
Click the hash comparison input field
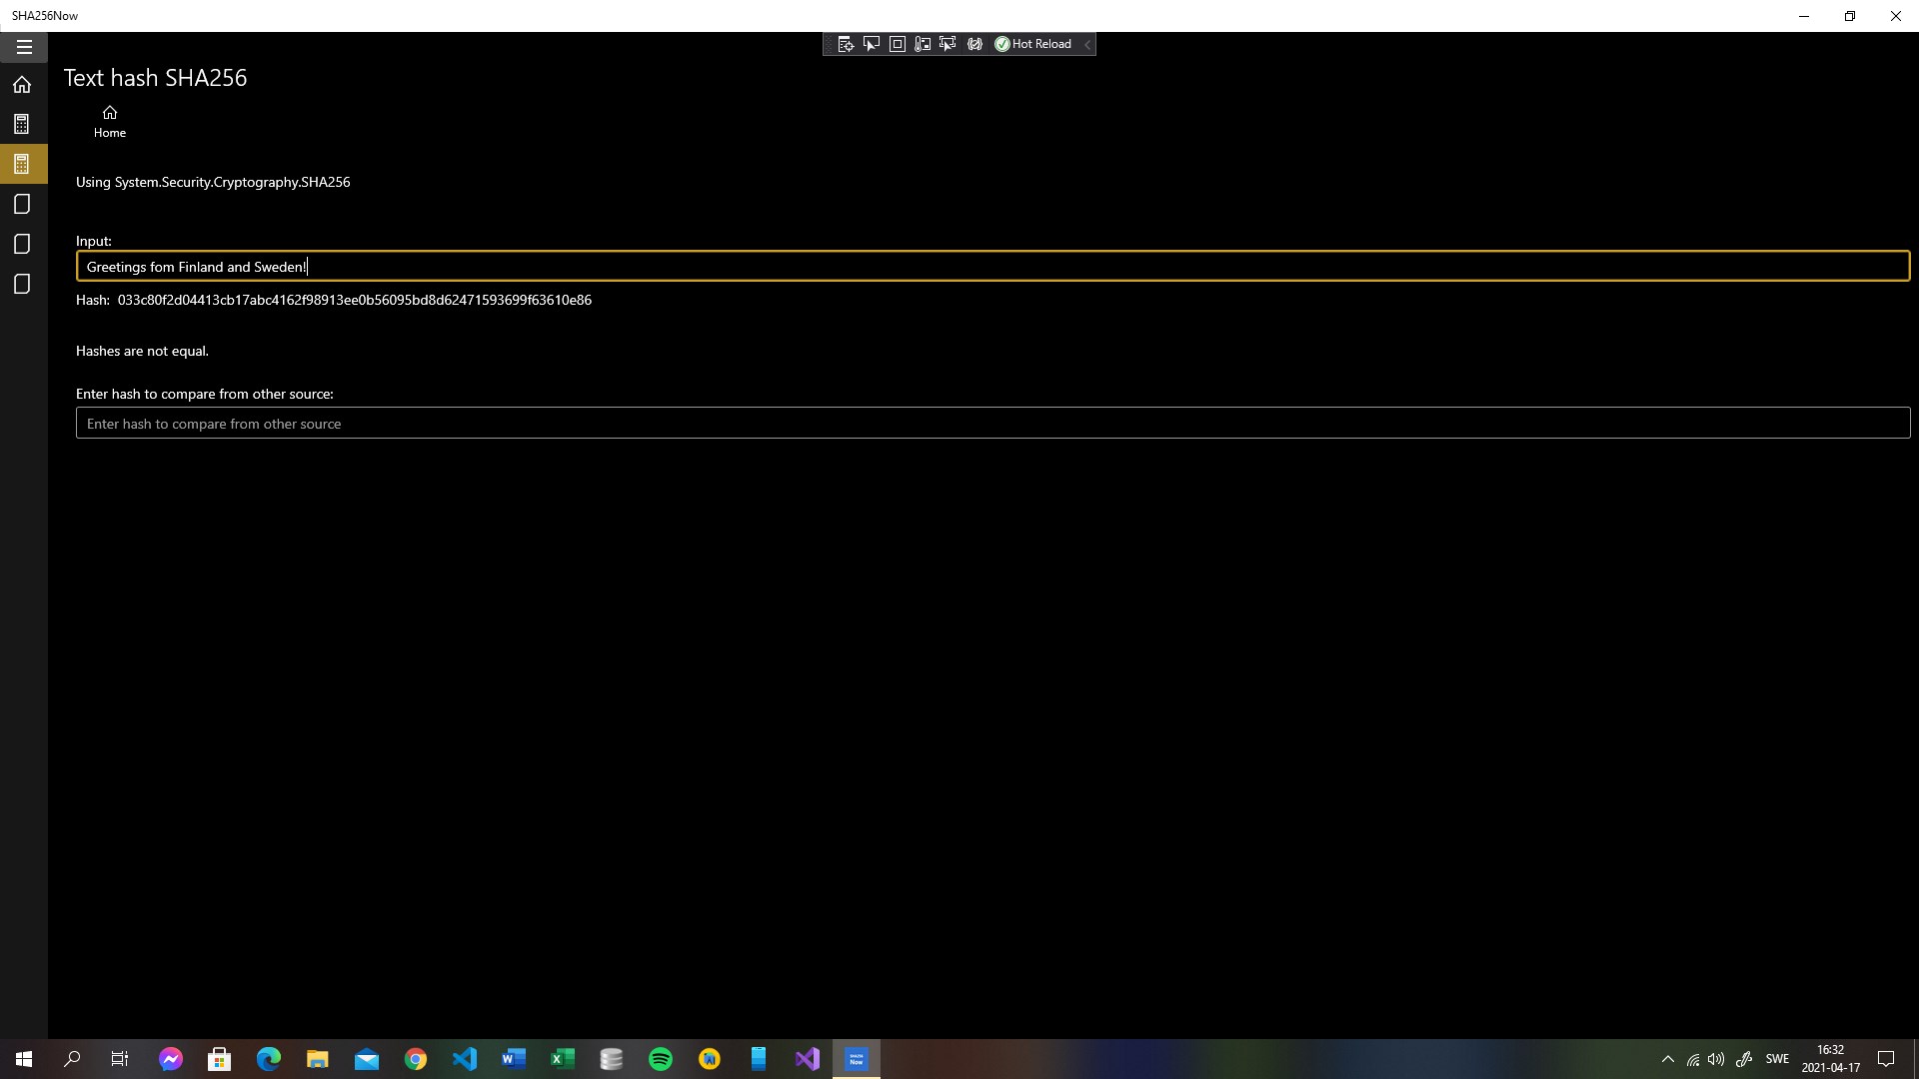point(992,423)
